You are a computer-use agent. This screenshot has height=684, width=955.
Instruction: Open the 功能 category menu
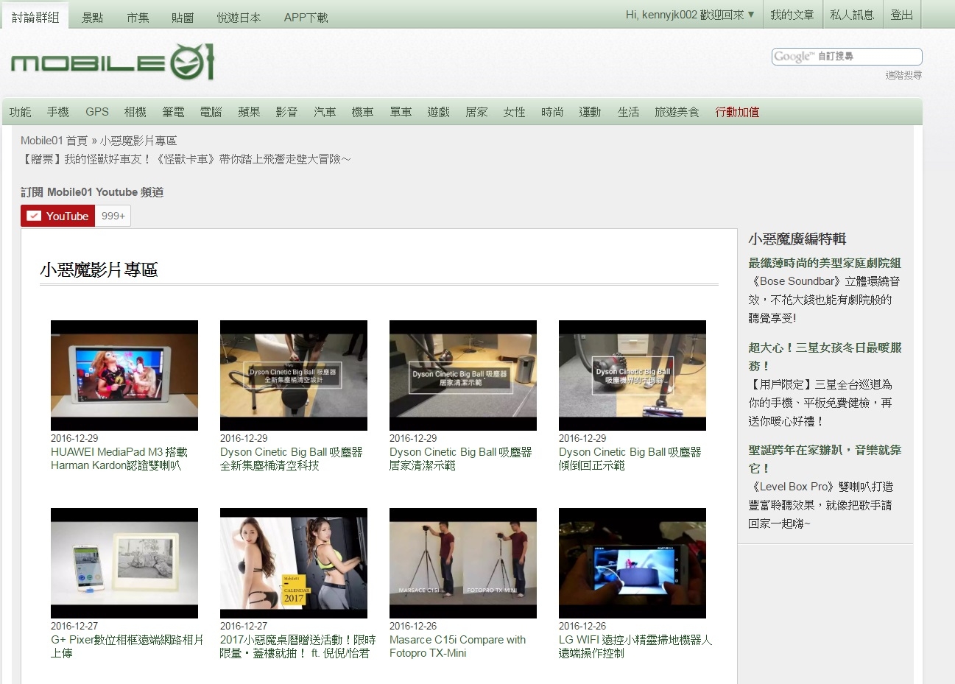click(21, 112)
